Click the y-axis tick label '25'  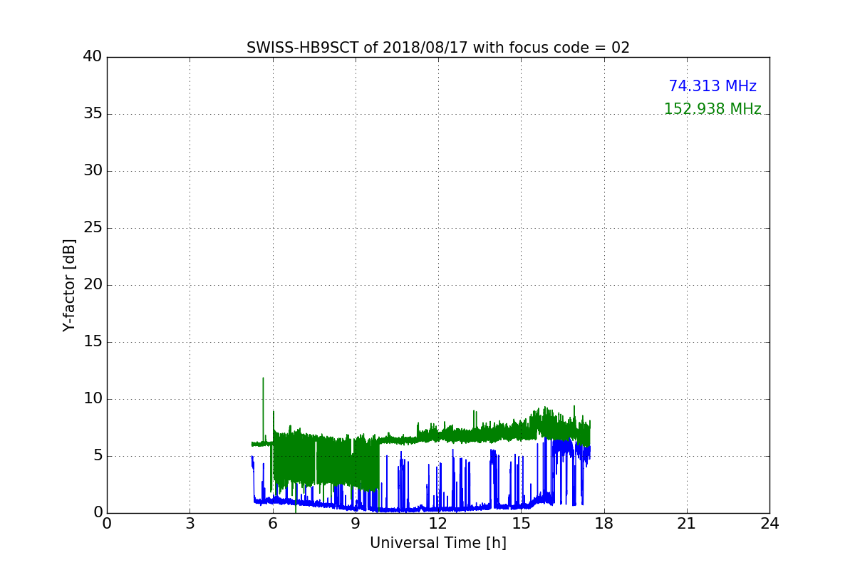pyautogui.click(x=93, y=228)
